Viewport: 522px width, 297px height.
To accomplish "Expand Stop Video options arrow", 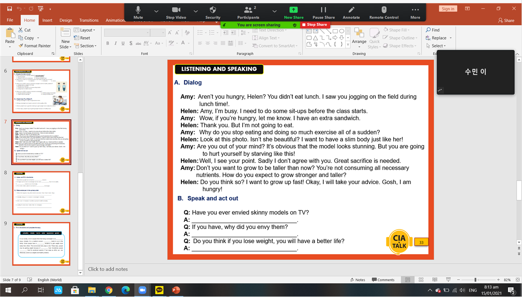I will tap(196, 11).
